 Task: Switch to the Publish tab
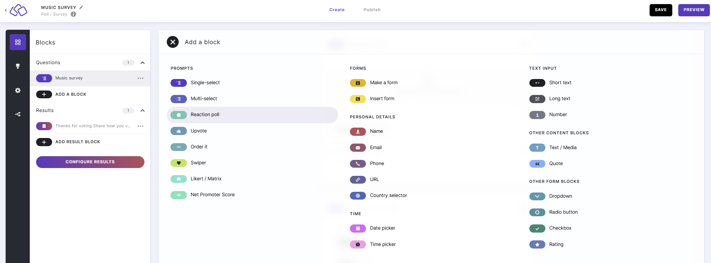[x=372, y=10]
